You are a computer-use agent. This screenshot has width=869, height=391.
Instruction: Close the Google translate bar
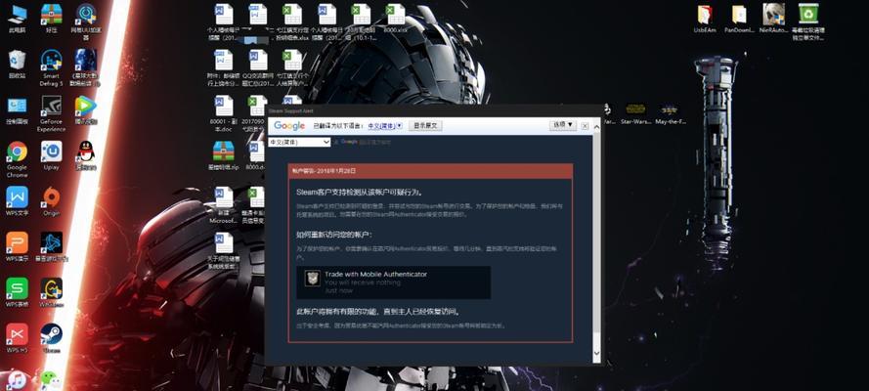point(585,126)
